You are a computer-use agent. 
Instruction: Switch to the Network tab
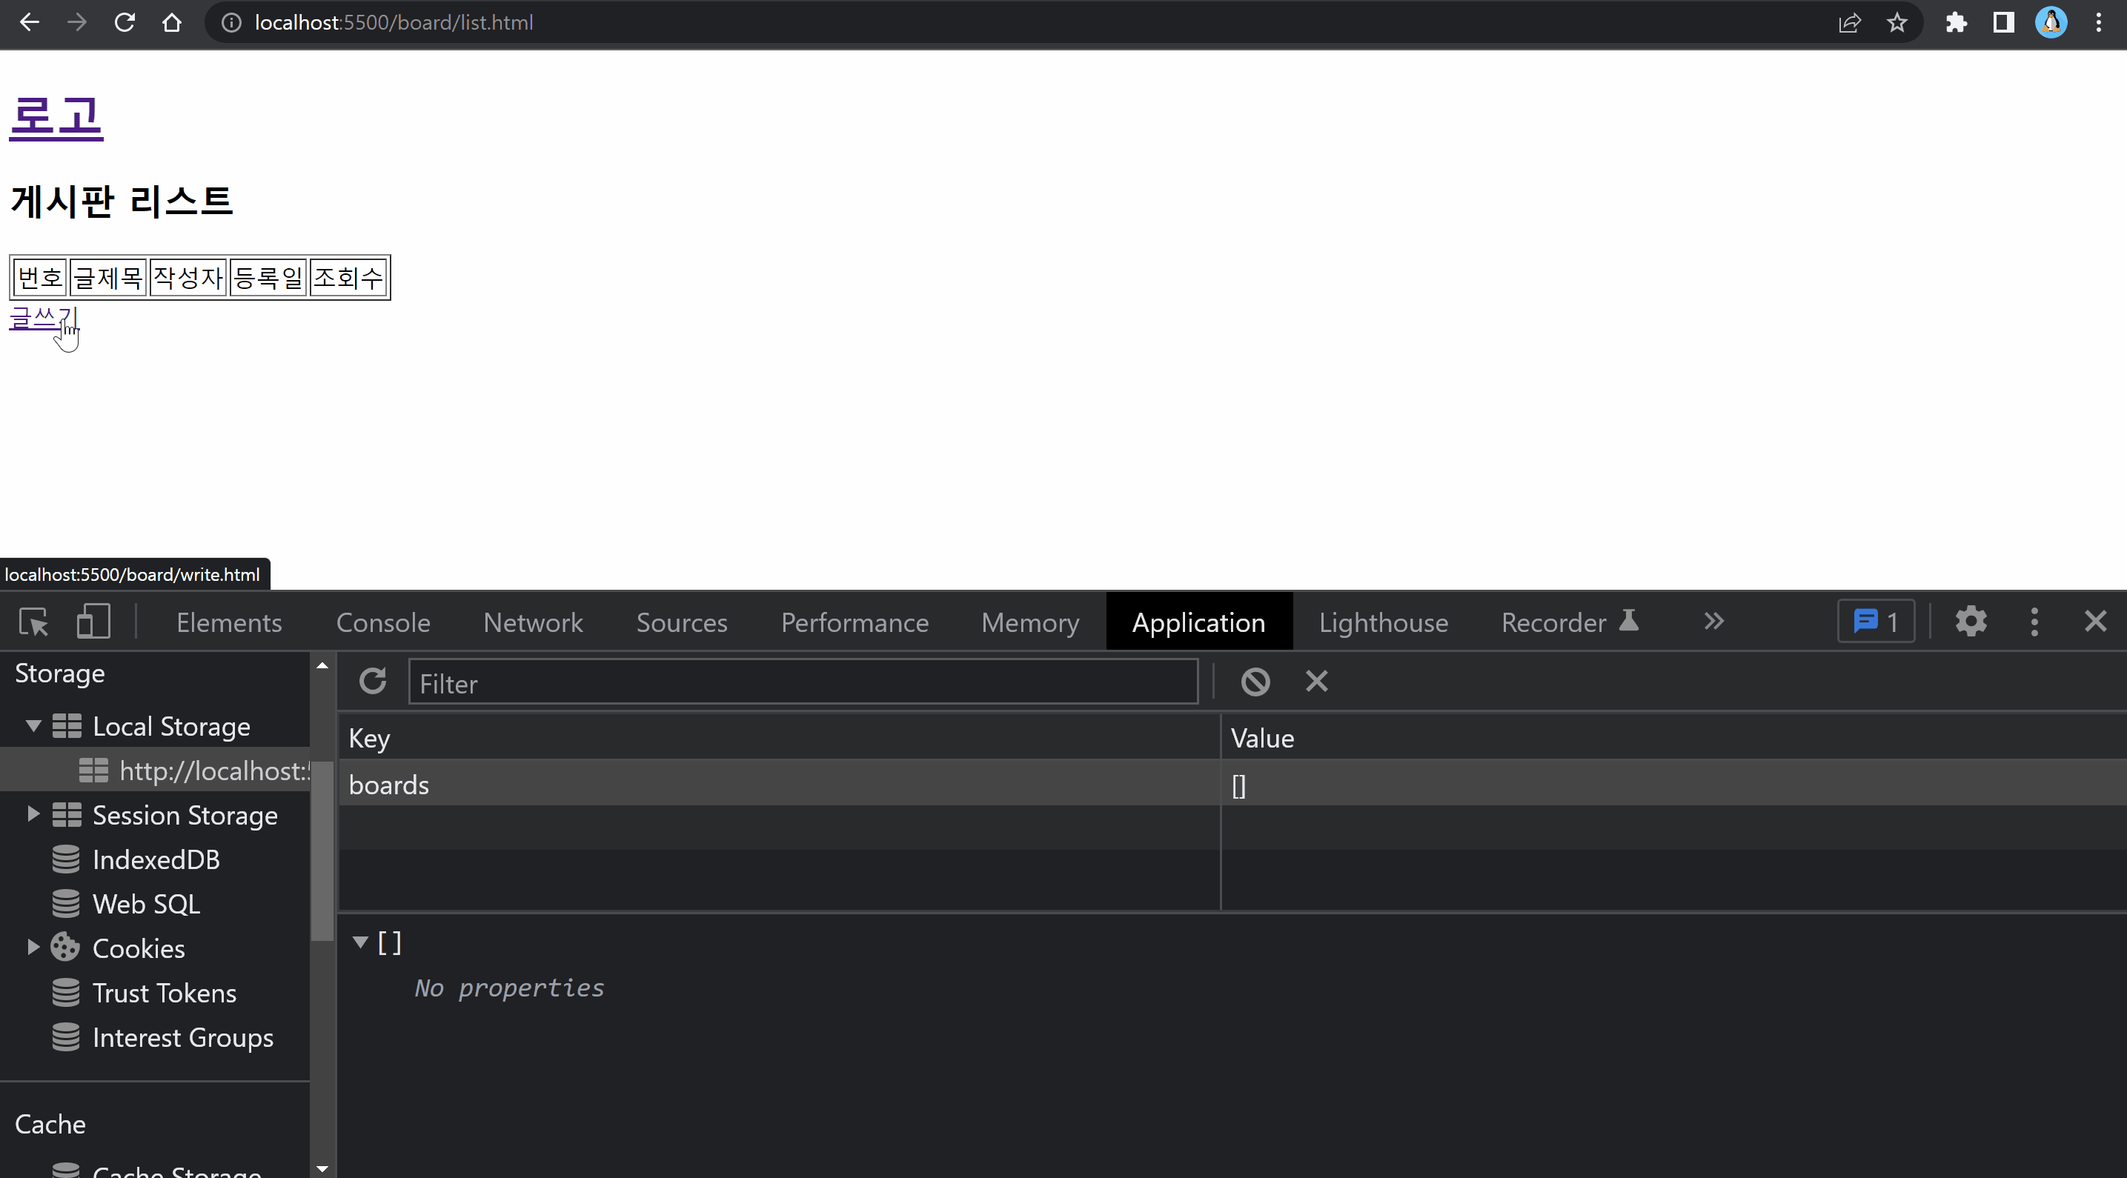(x=533, y=622)
